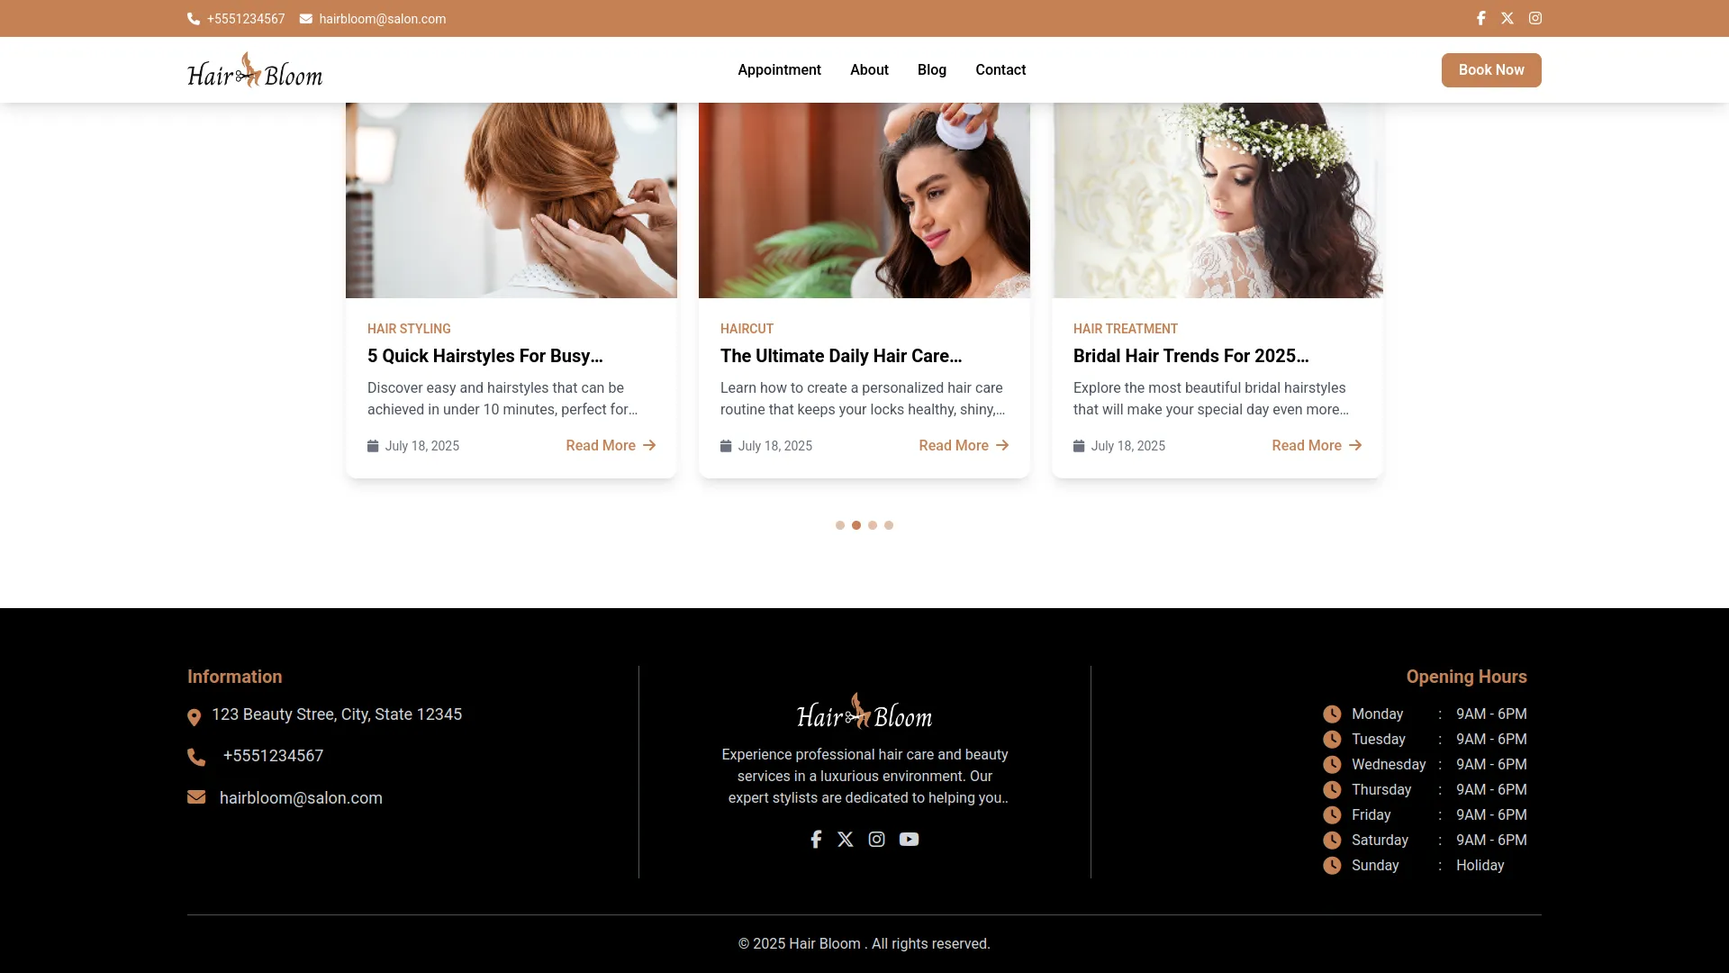Open the Ultimate Daily Hair Care thumbnail

pos(864,200)
